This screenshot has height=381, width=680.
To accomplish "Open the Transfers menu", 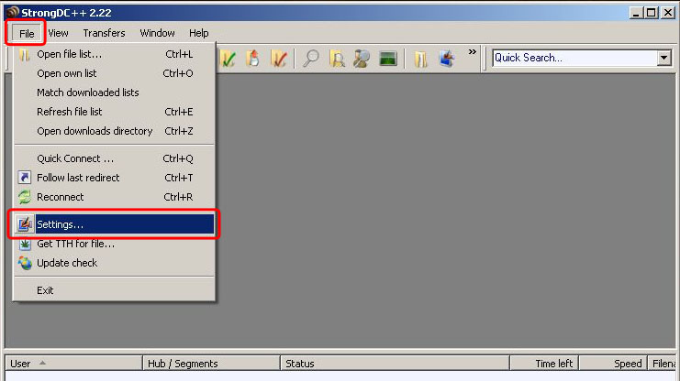I will 104,33.
